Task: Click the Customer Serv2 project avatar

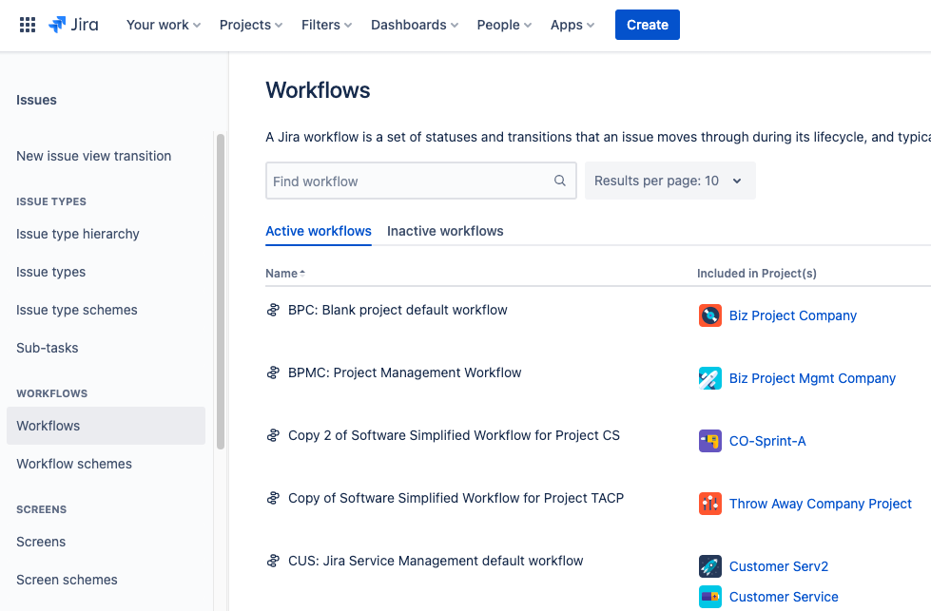Action: point(710,566)
